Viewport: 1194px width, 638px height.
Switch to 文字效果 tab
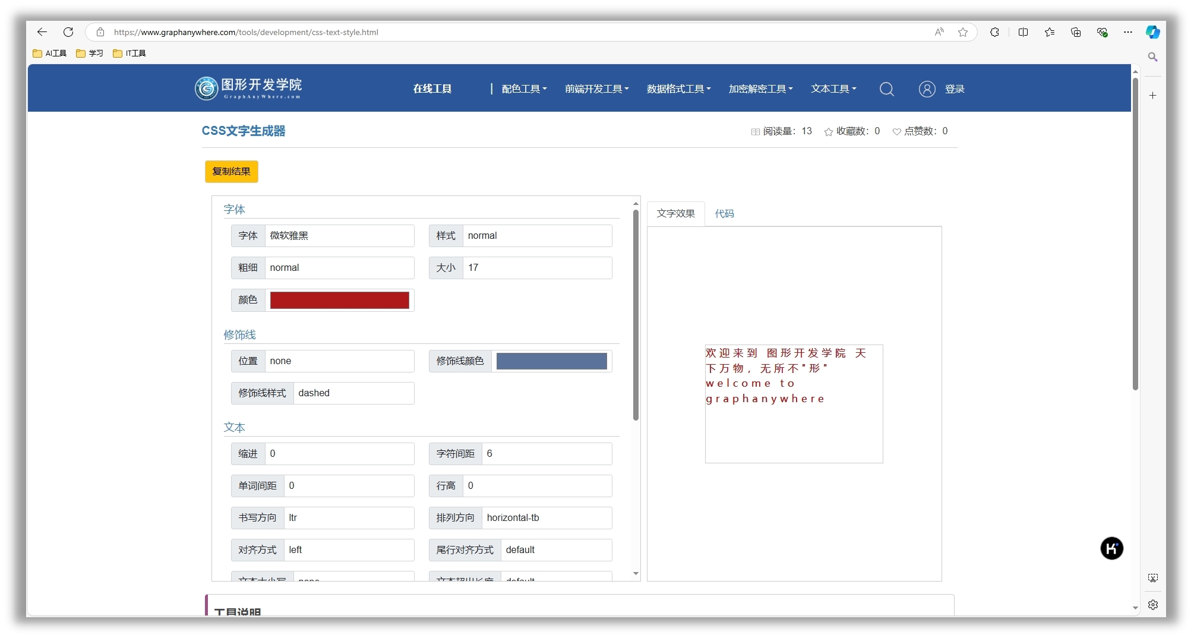pyautogui.click(x=675, y=214)
